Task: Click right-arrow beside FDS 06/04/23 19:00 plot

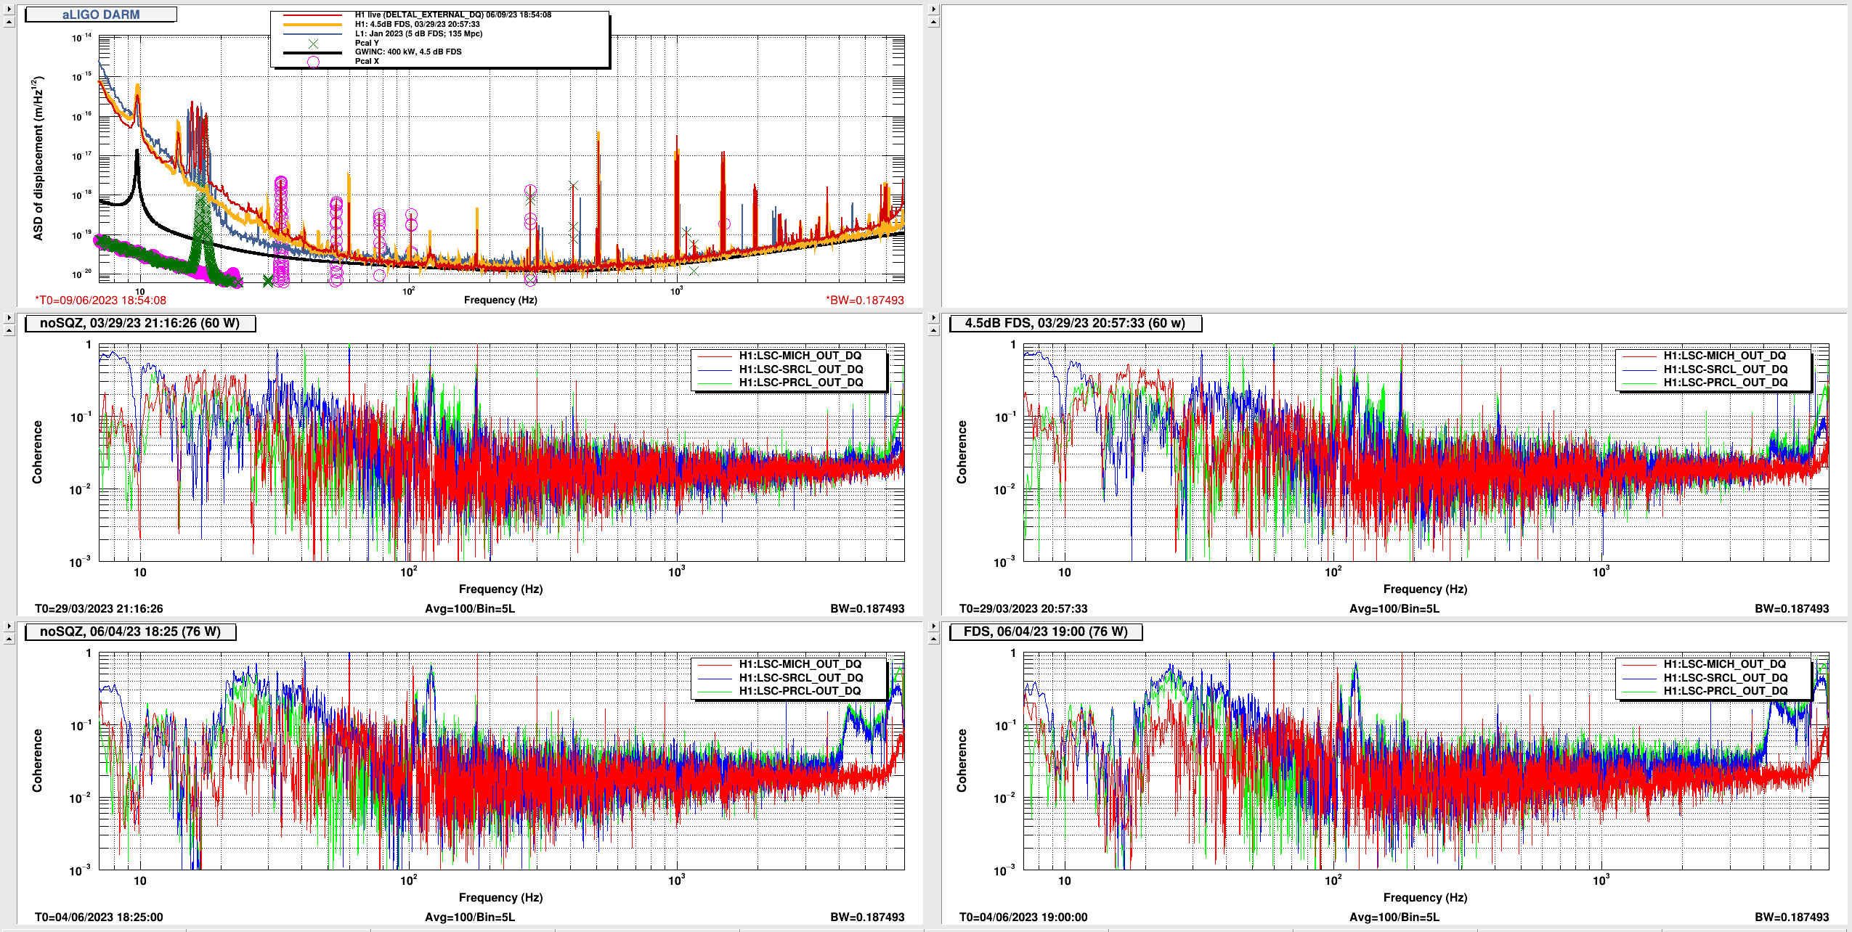Action: click(933, 626)
